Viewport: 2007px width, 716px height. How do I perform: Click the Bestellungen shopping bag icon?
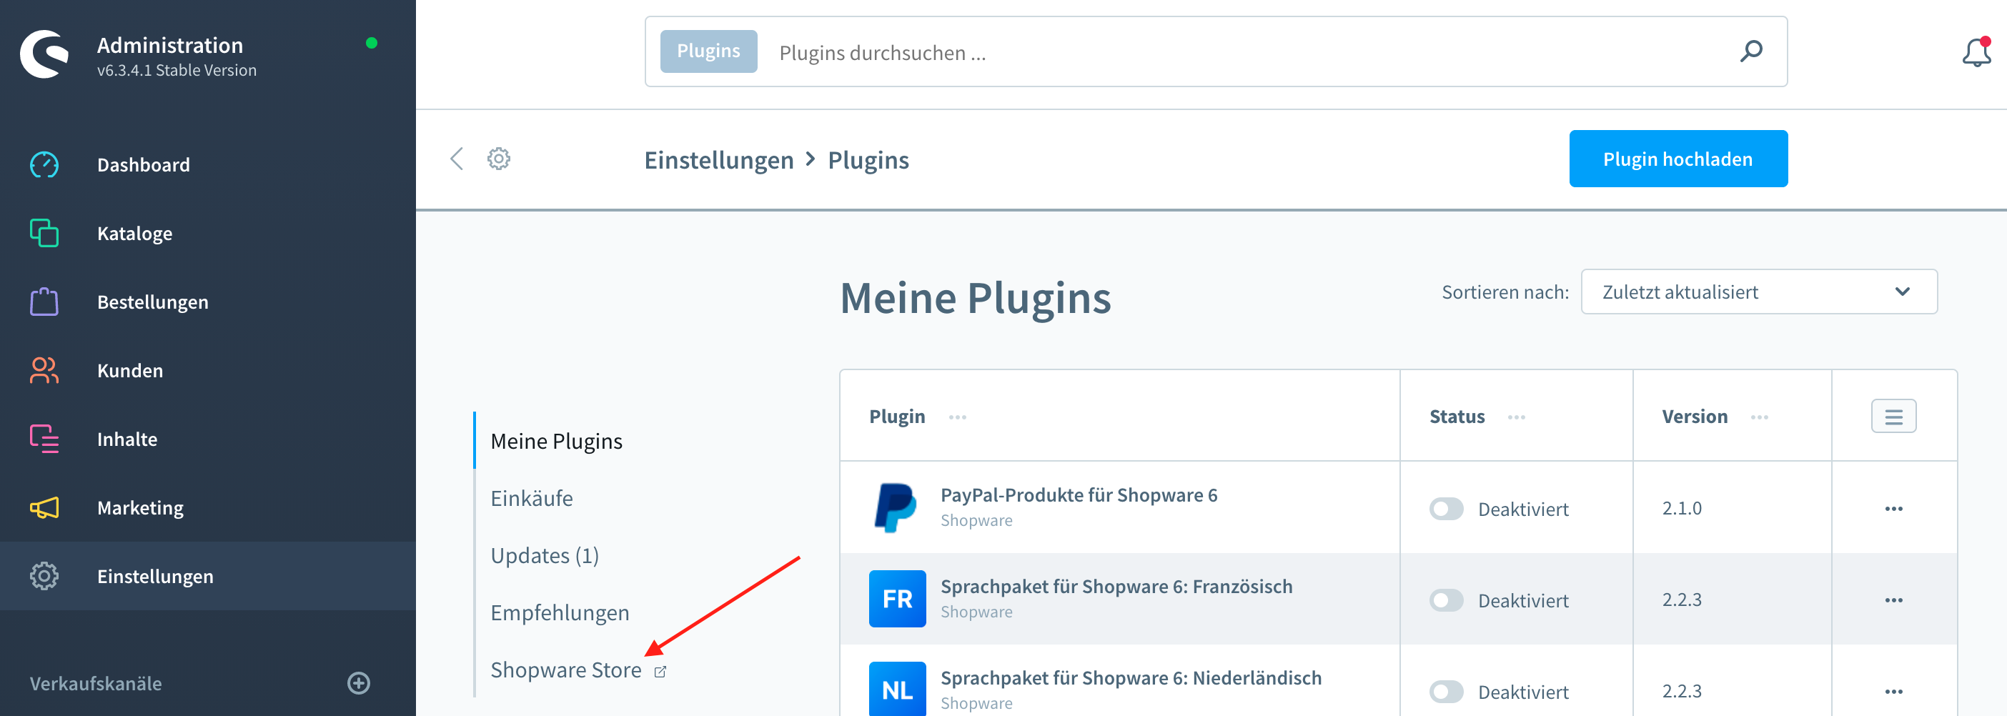point(44,302)
